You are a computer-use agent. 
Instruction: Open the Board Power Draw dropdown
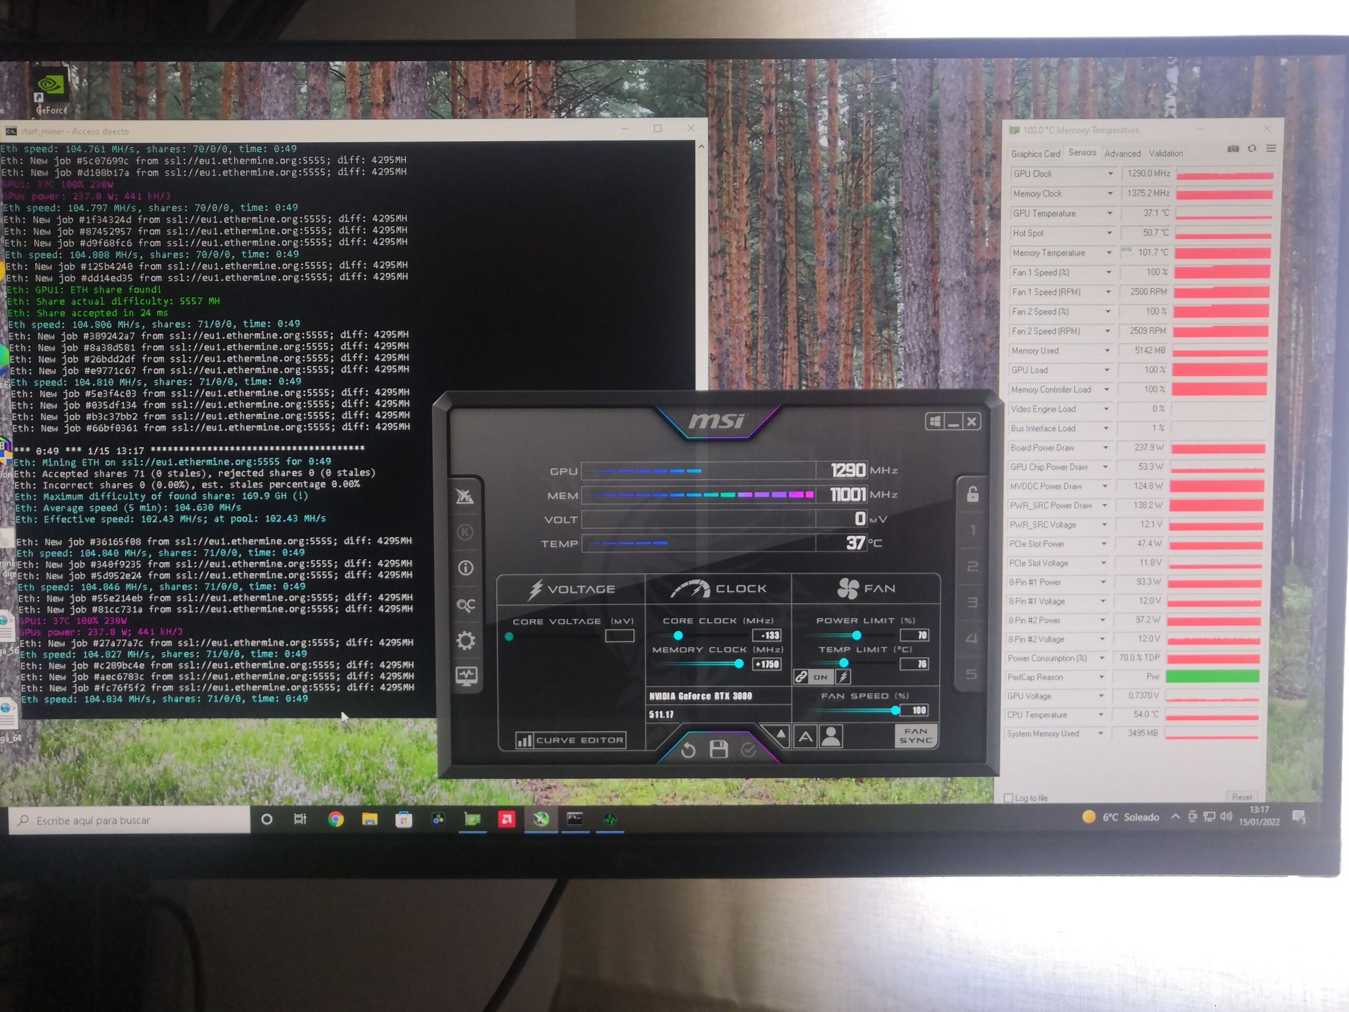pyautogui.click(x=1105, y=447)
